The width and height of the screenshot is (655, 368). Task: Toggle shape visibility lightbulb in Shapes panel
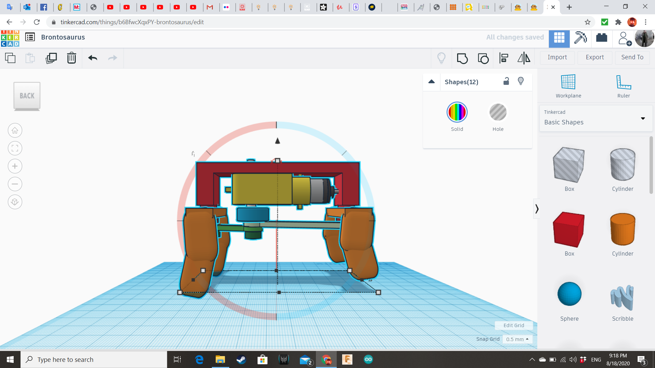point(521,81)
